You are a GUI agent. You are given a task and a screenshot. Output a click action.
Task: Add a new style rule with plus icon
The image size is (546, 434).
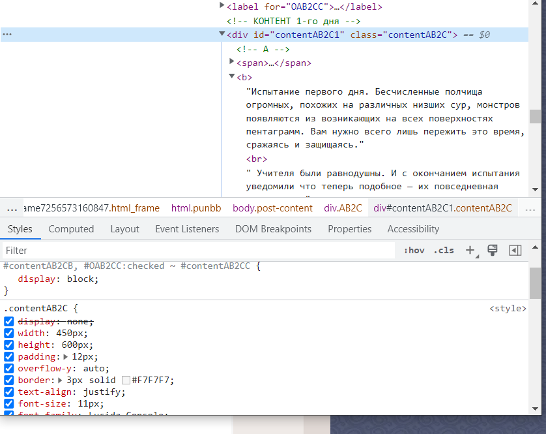point(470,250)
